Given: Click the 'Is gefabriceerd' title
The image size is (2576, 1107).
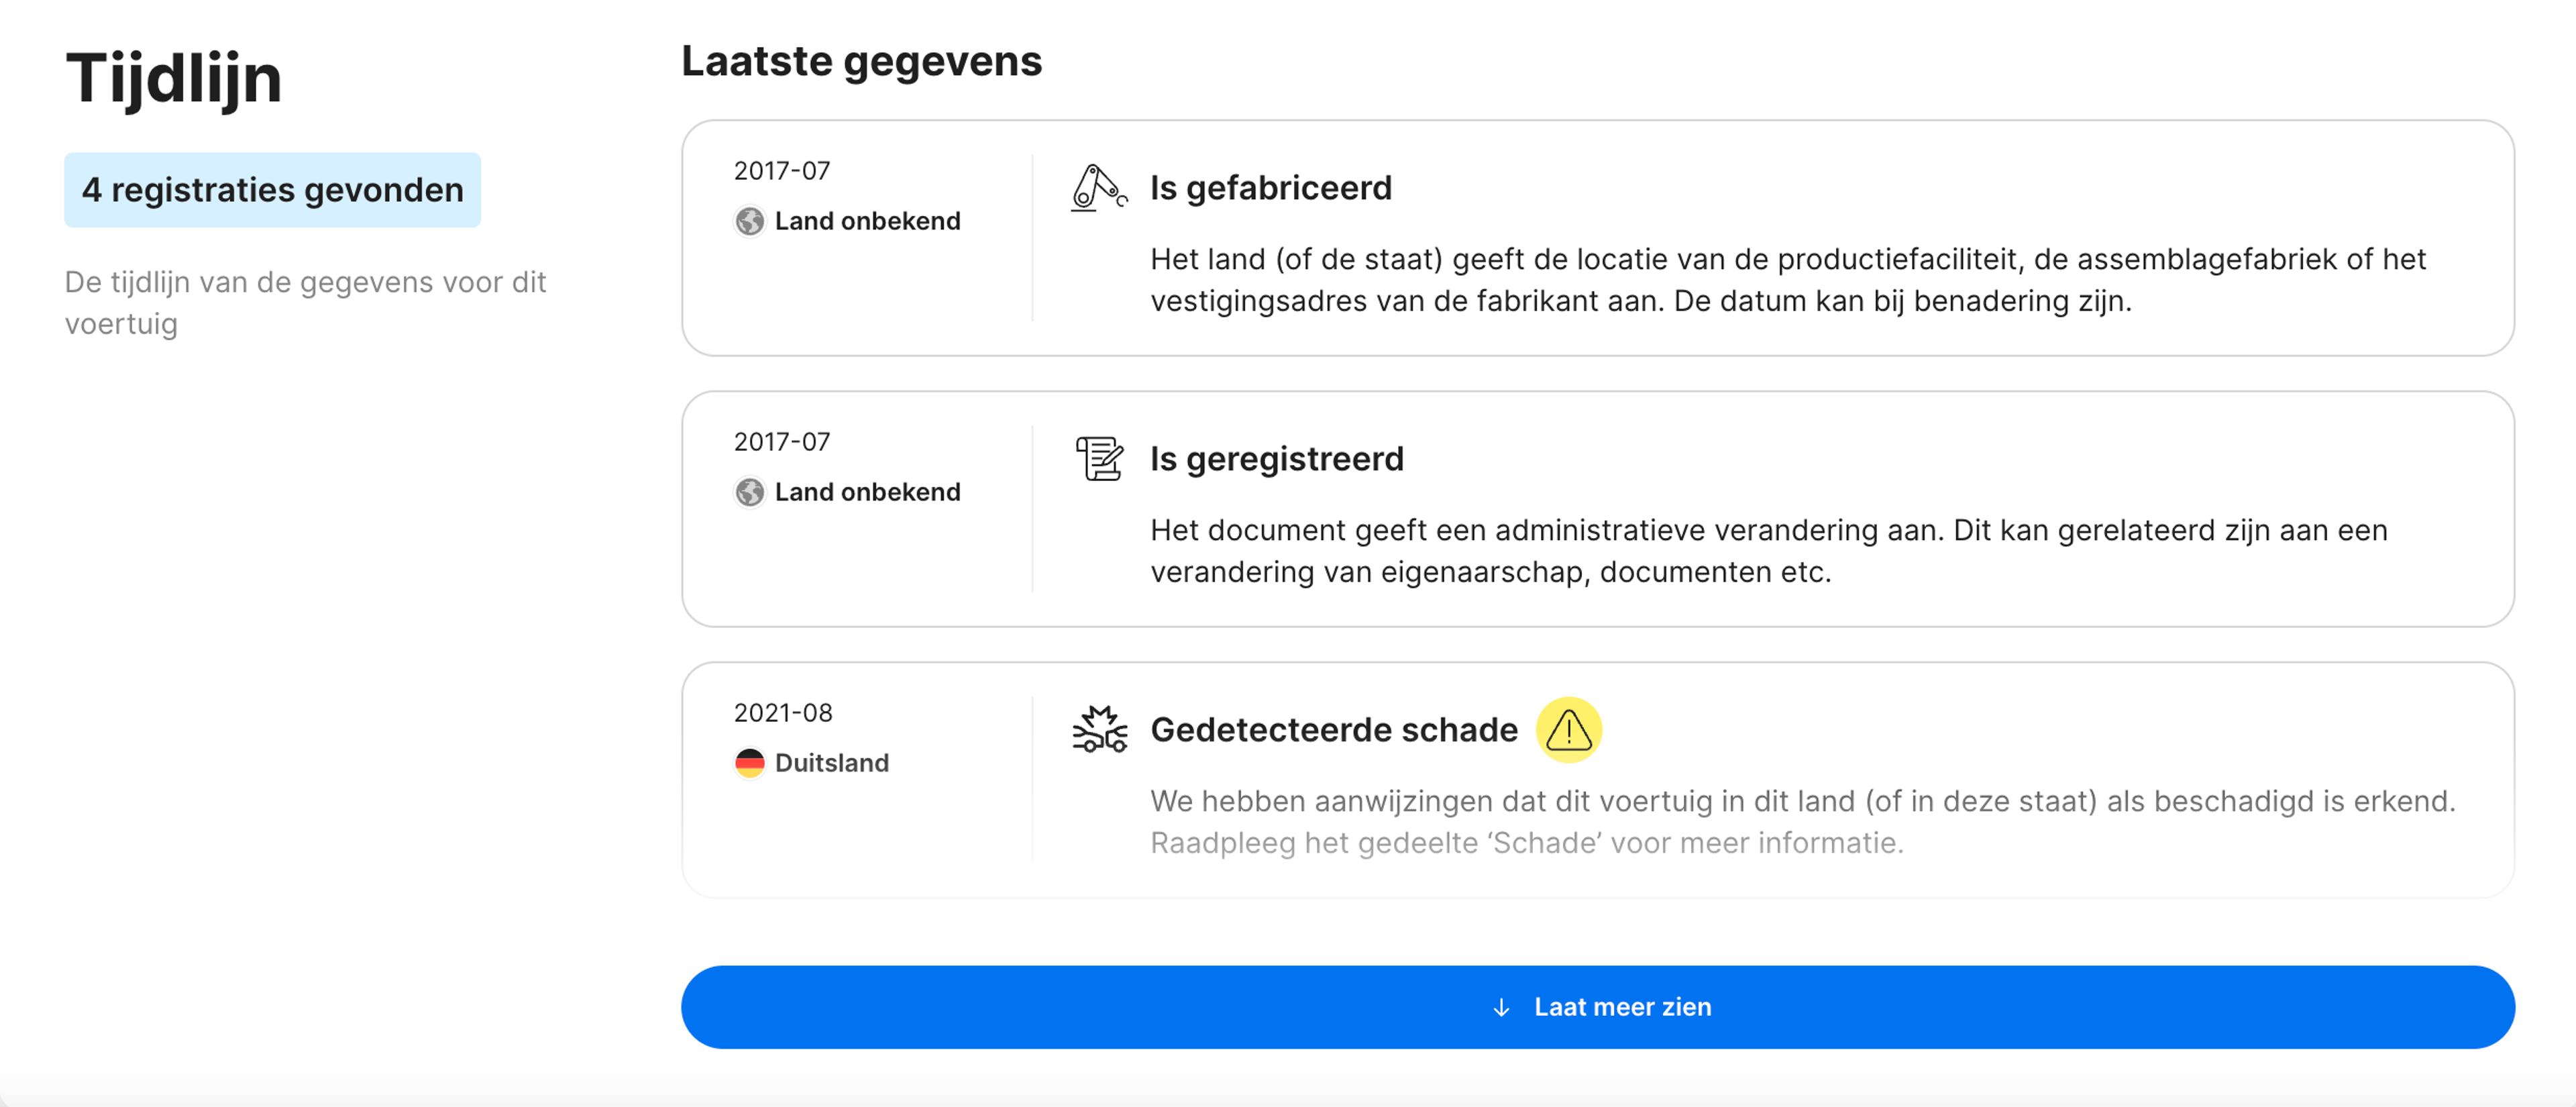Looking at the screenshot, I should click(1270, 188).
